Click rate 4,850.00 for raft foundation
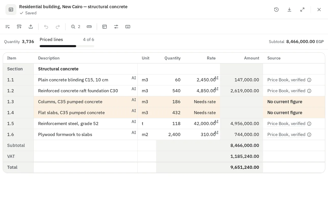328x205 pixels. click(206, 91)
